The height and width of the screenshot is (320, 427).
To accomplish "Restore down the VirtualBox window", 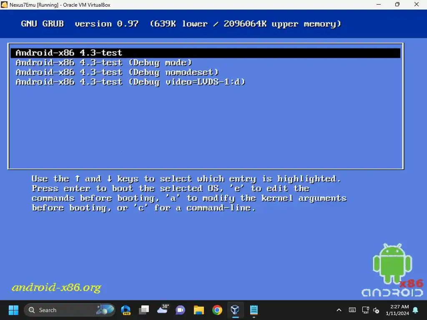I will (x=397, y=4).
